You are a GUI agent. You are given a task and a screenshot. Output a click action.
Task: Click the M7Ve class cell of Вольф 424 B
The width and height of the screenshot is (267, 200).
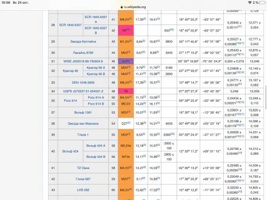pos(126,157)
